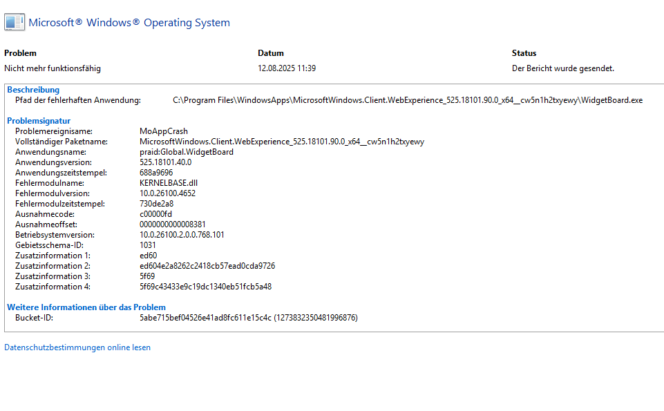Viewport: 664px width, 411px height.
Task: Click the Bucket-ID hash value
Action: pos(249,318)
